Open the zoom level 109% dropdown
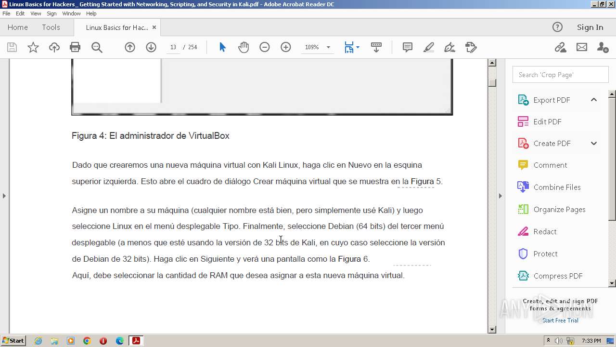Viewport: 616px width, 347px height. [328, 47]
